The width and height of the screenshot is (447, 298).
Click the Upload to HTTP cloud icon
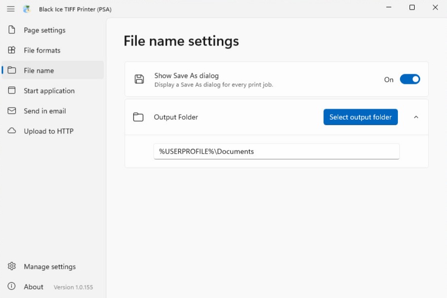12,131
